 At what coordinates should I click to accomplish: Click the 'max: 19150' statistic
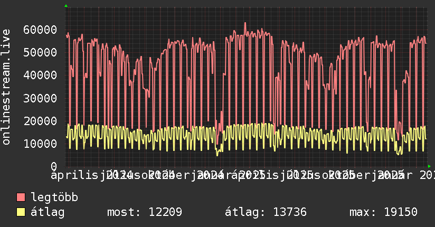383,213
